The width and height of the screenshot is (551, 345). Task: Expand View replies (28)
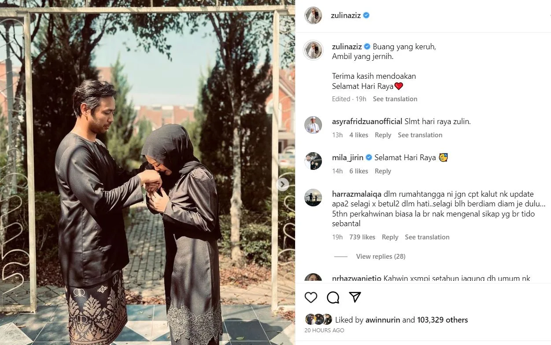click(381, 257)
